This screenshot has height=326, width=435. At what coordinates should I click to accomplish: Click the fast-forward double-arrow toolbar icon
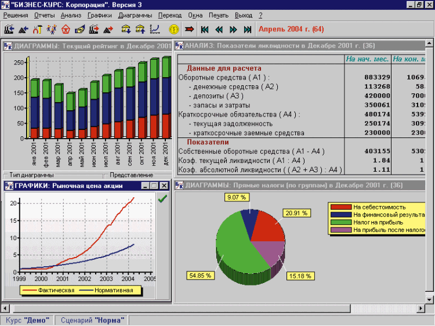[x=233, y=29]
